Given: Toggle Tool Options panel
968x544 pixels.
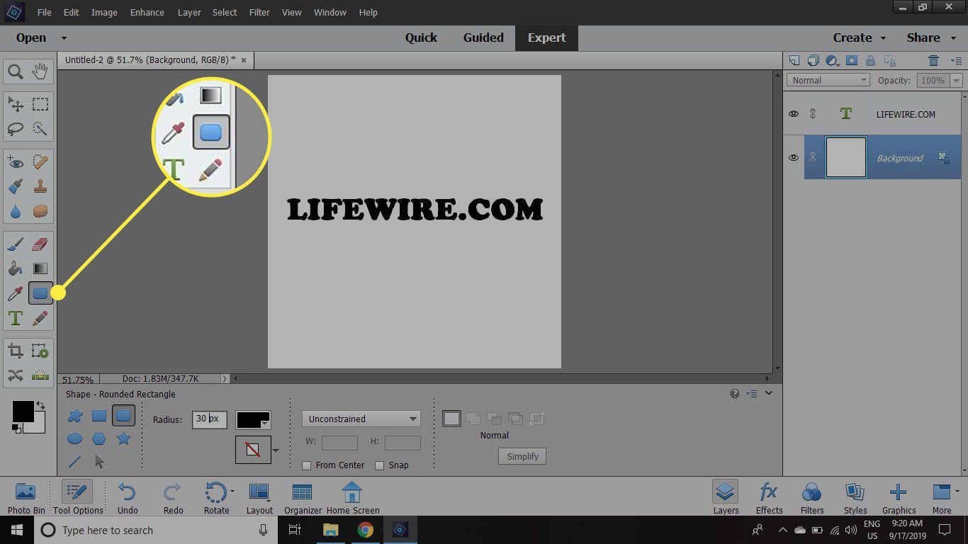Looking at the screenshot, I should [x=78, y=497].
